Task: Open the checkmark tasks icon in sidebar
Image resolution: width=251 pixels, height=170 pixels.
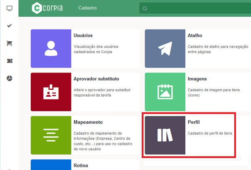Action: coord(9,26)
